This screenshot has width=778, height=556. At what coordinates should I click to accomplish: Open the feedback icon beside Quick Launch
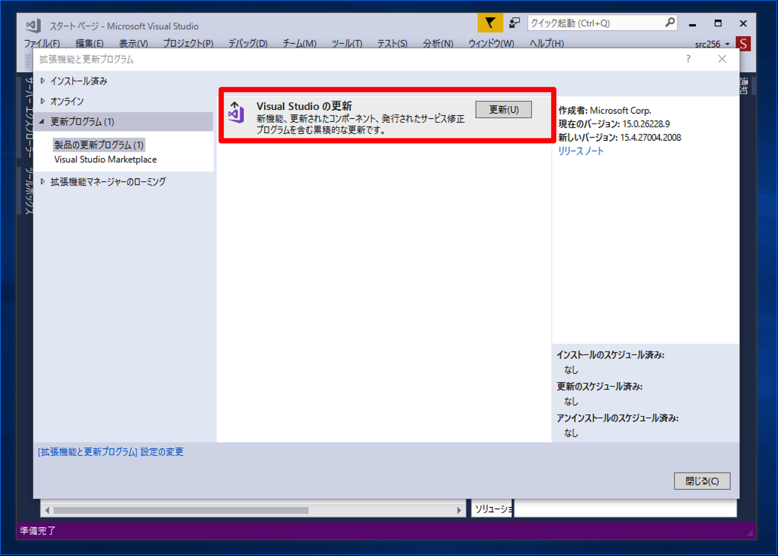tap(514, 23)
